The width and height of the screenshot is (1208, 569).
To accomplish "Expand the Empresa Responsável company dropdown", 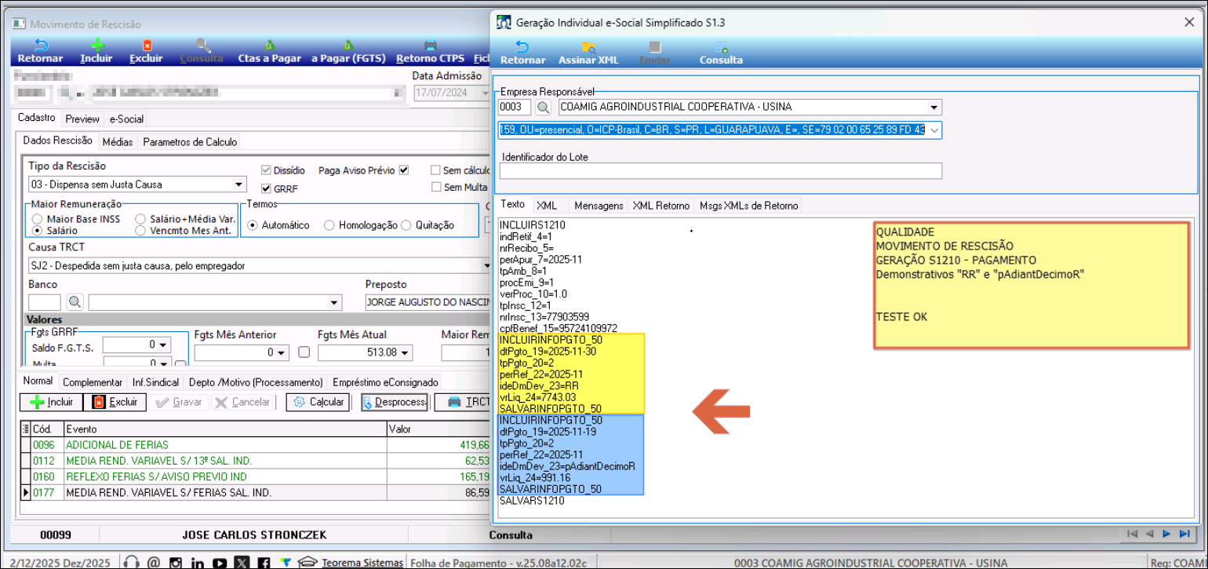I will (x=933, y=107).
